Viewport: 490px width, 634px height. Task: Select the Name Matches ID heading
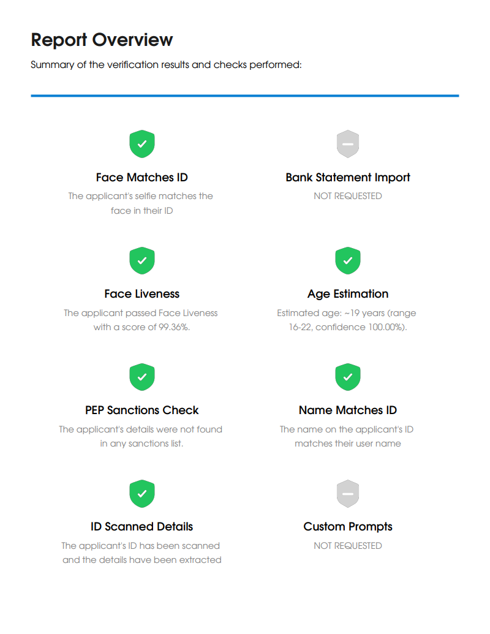[348, 410]
